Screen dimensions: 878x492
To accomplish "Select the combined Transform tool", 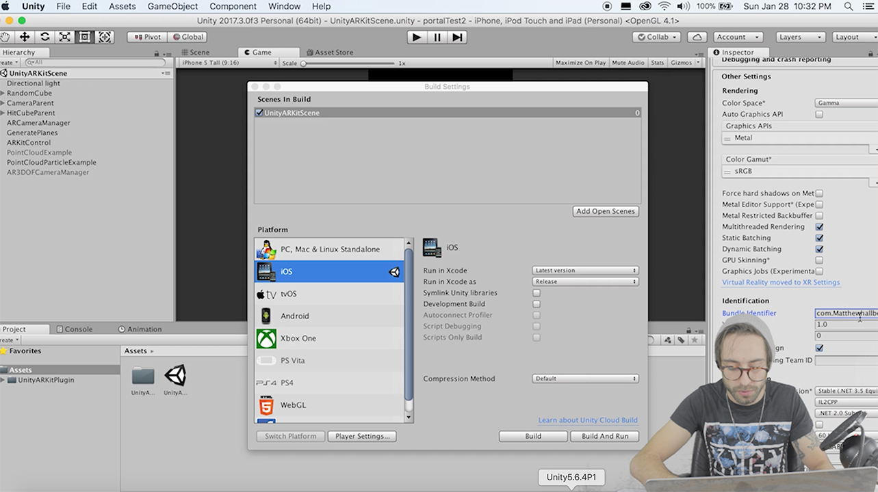I will (x=105, y=37).
